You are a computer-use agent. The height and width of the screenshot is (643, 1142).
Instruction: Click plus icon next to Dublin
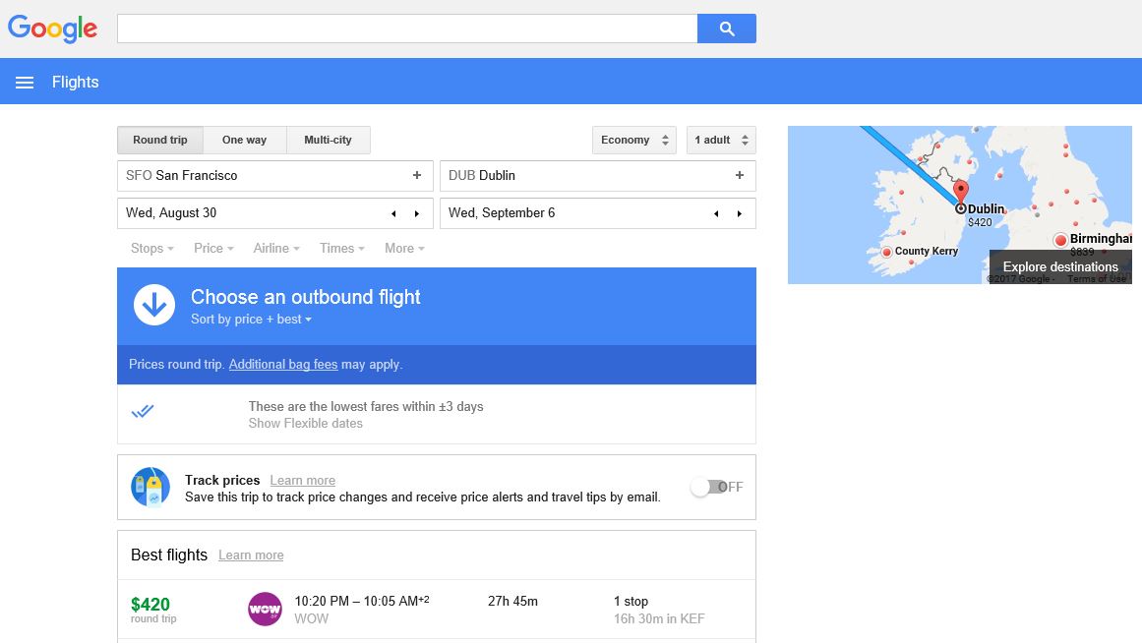pos(740,175)
